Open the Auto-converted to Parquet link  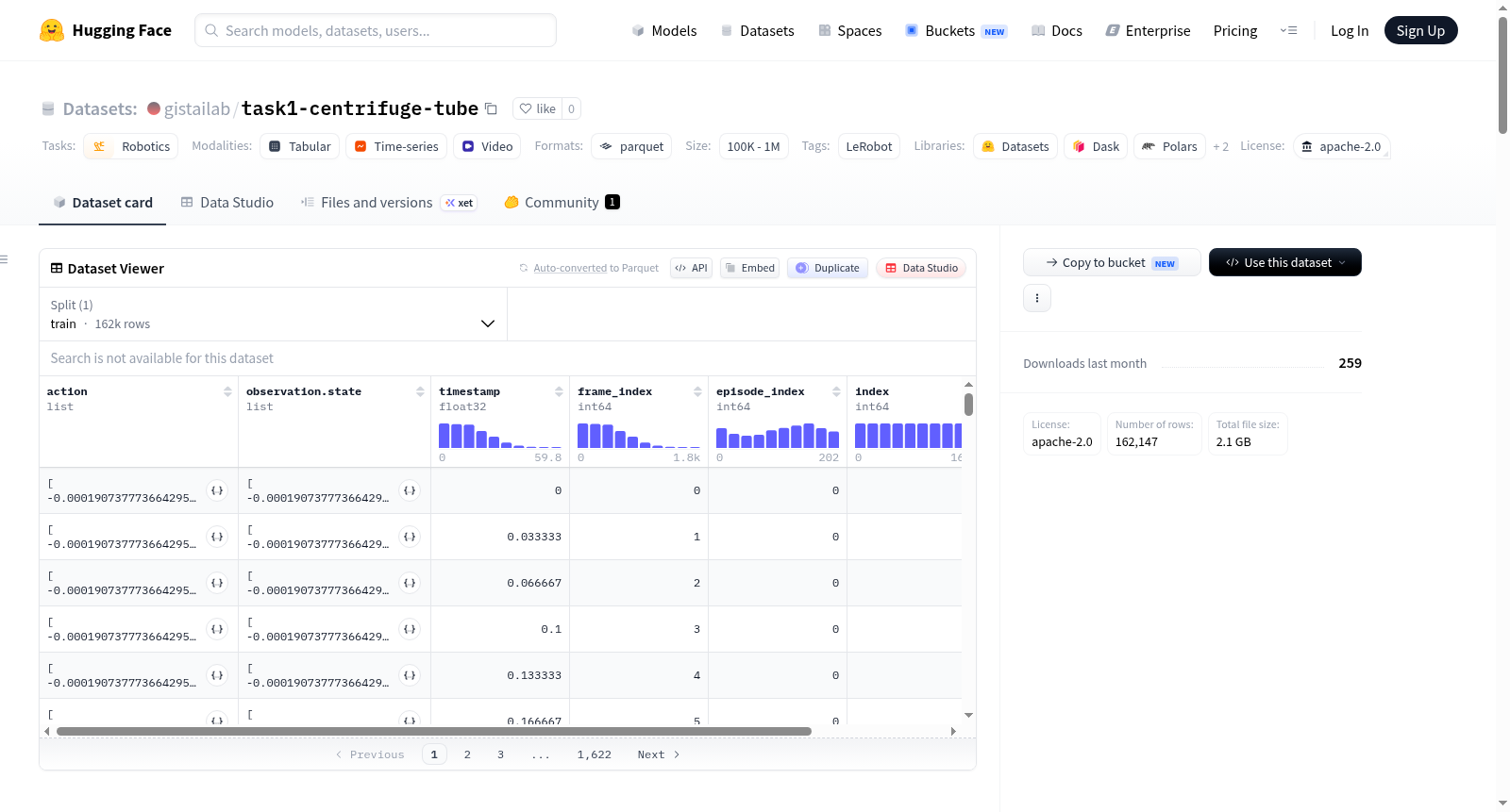(x=570, y=268)
